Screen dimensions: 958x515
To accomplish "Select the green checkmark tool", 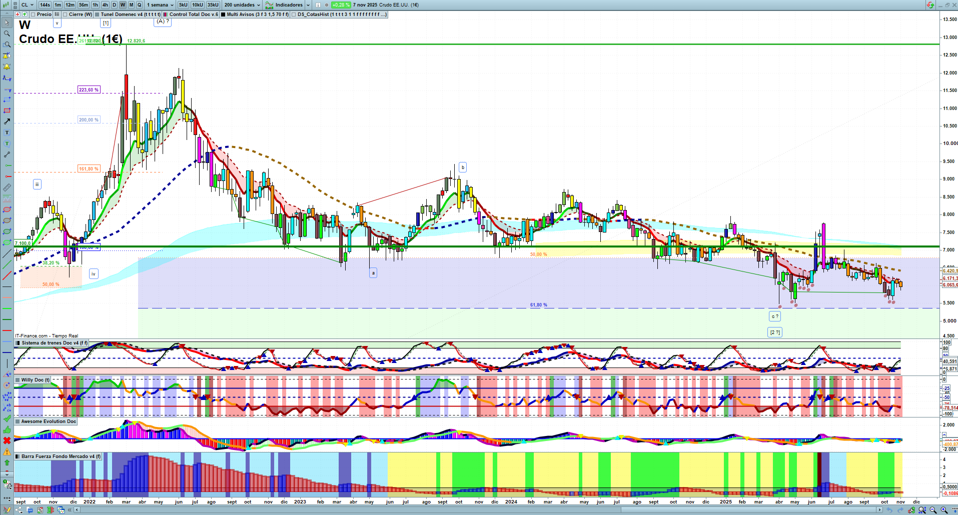I will pyautogui.click(x=7, y=418).
